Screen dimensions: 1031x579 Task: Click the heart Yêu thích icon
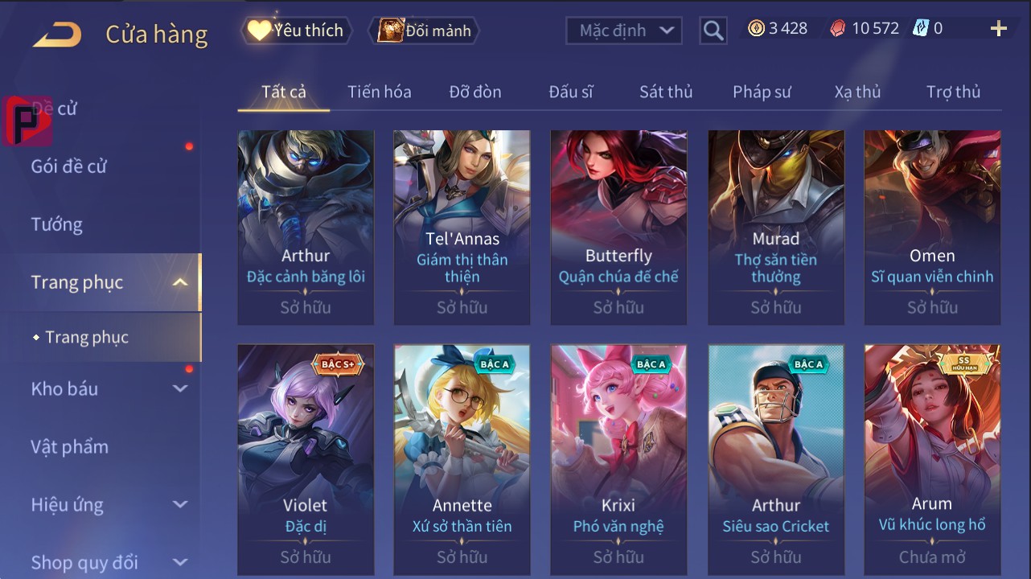(259, 31)
